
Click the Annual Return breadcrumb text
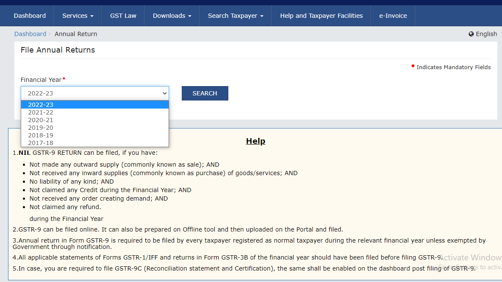coord(76,34)
